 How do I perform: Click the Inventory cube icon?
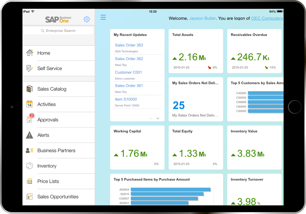click(x=30, y=166)
